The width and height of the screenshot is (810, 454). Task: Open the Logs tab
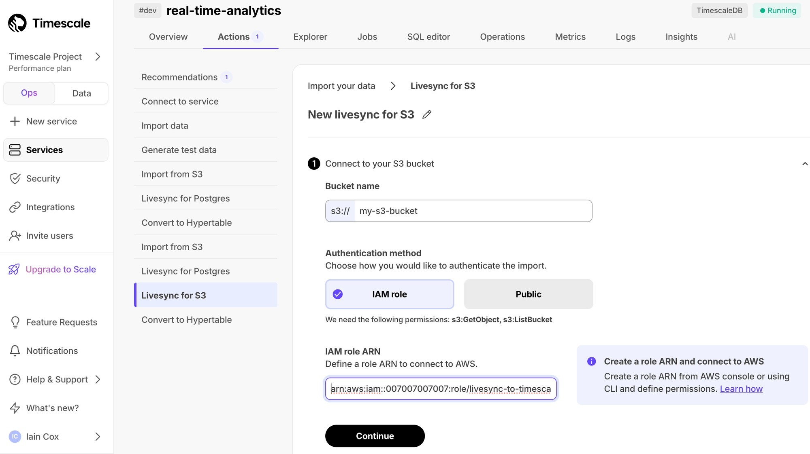[x=625, y=37]
